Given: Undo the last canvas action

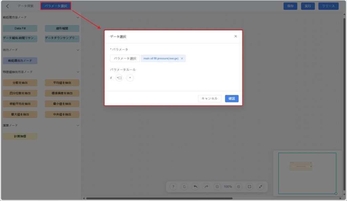Looking at the screenshot, I should pyautogui.click(x=195, y=186).
